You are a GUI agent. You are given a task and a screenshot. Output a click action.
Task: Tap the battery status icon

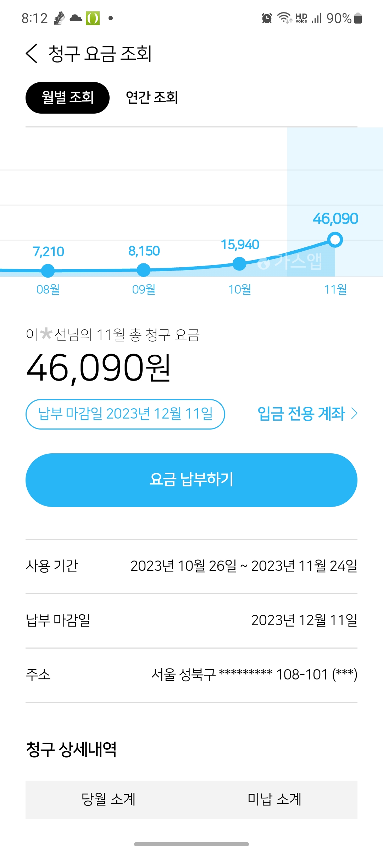358,18
